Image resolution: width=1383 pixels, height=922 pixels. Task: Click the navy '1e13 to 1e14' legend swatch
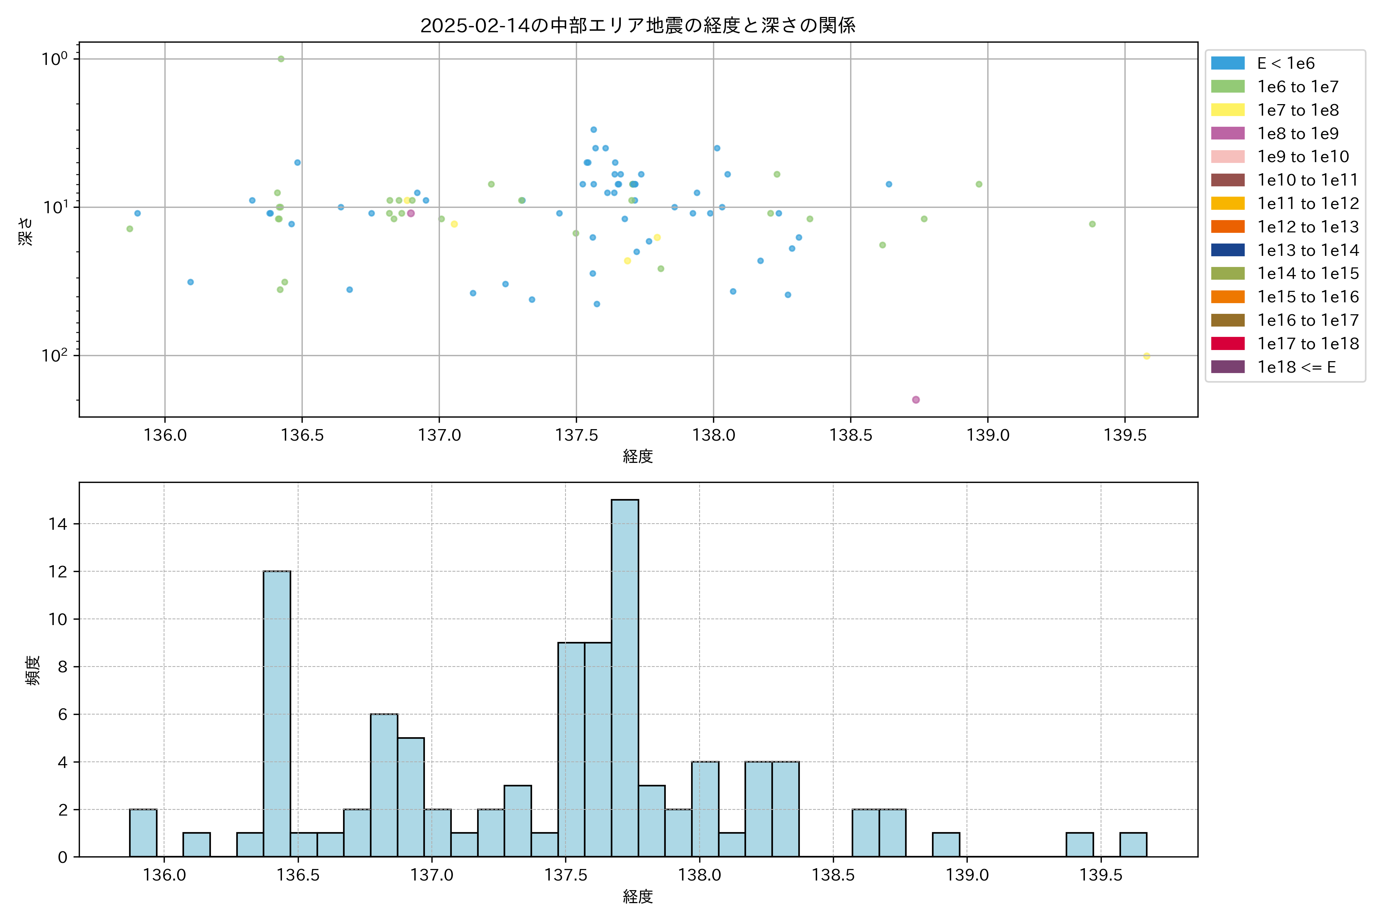point(1227,250)
